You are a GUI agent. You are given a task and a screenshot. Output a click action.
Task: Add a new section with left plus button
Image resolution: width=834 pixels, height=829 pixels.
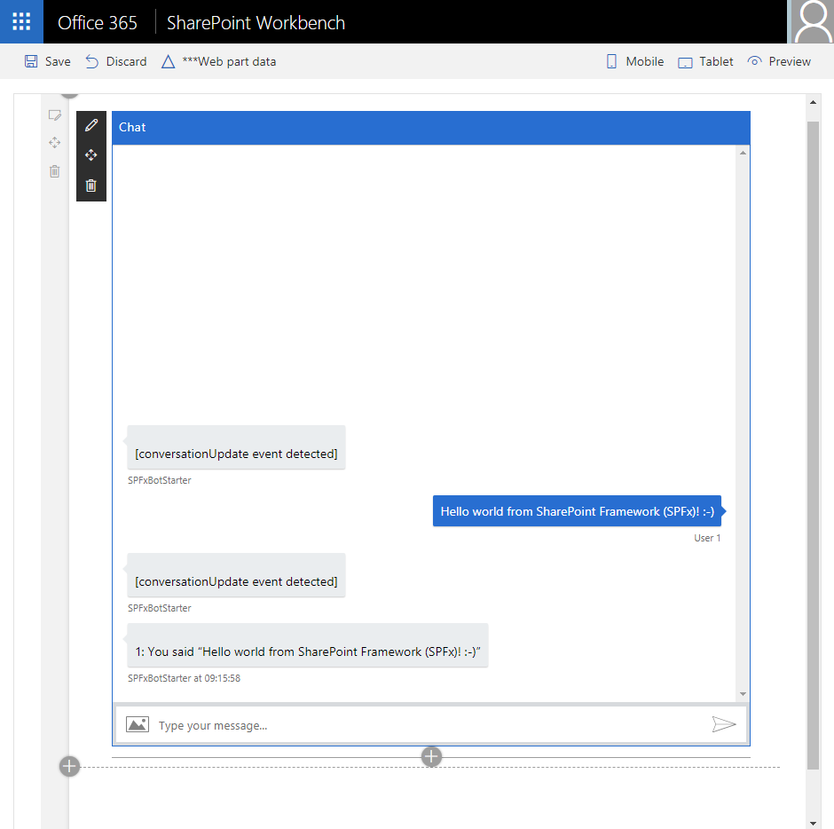pyautogui.click(x=69, y=766)
